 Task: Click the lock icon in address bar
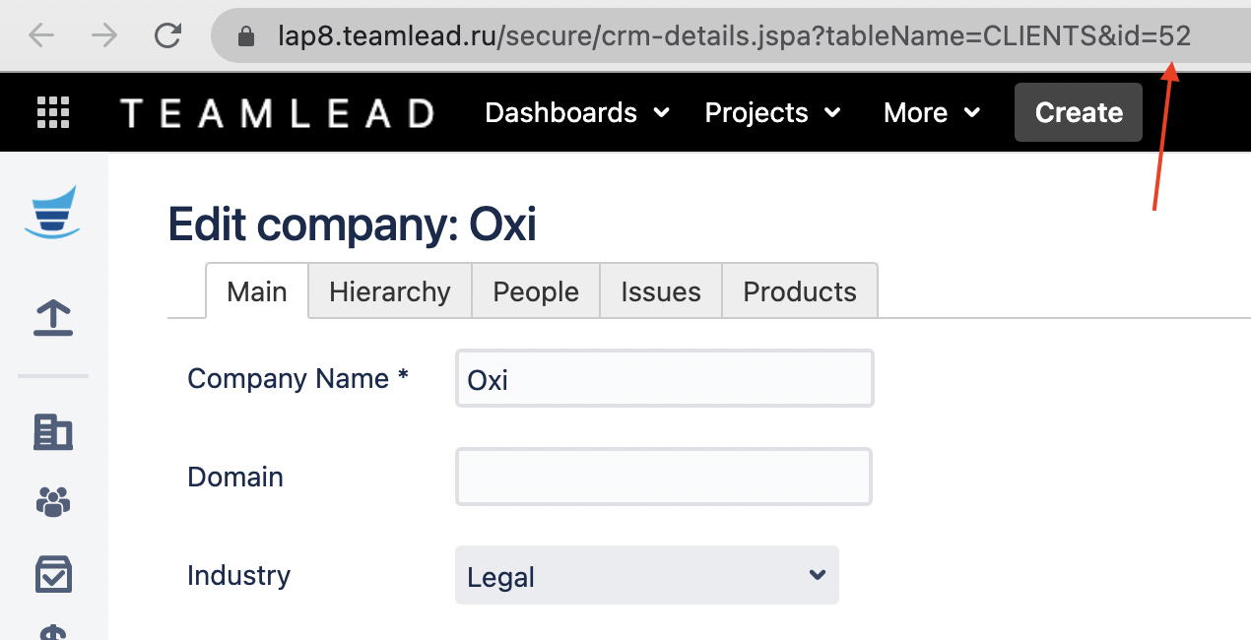246,37
